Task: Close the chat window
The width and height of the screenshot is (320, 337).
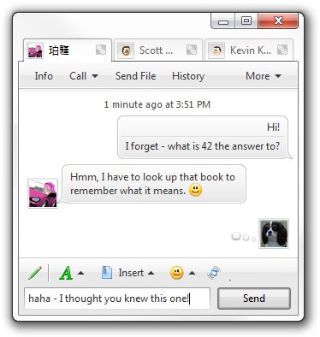Action: (x=278, y=21)
